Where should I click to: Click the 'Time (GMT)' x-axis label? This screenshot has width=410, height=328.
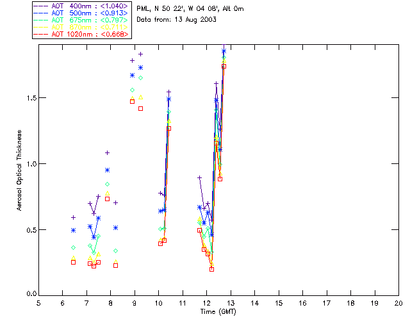(218, 311)
